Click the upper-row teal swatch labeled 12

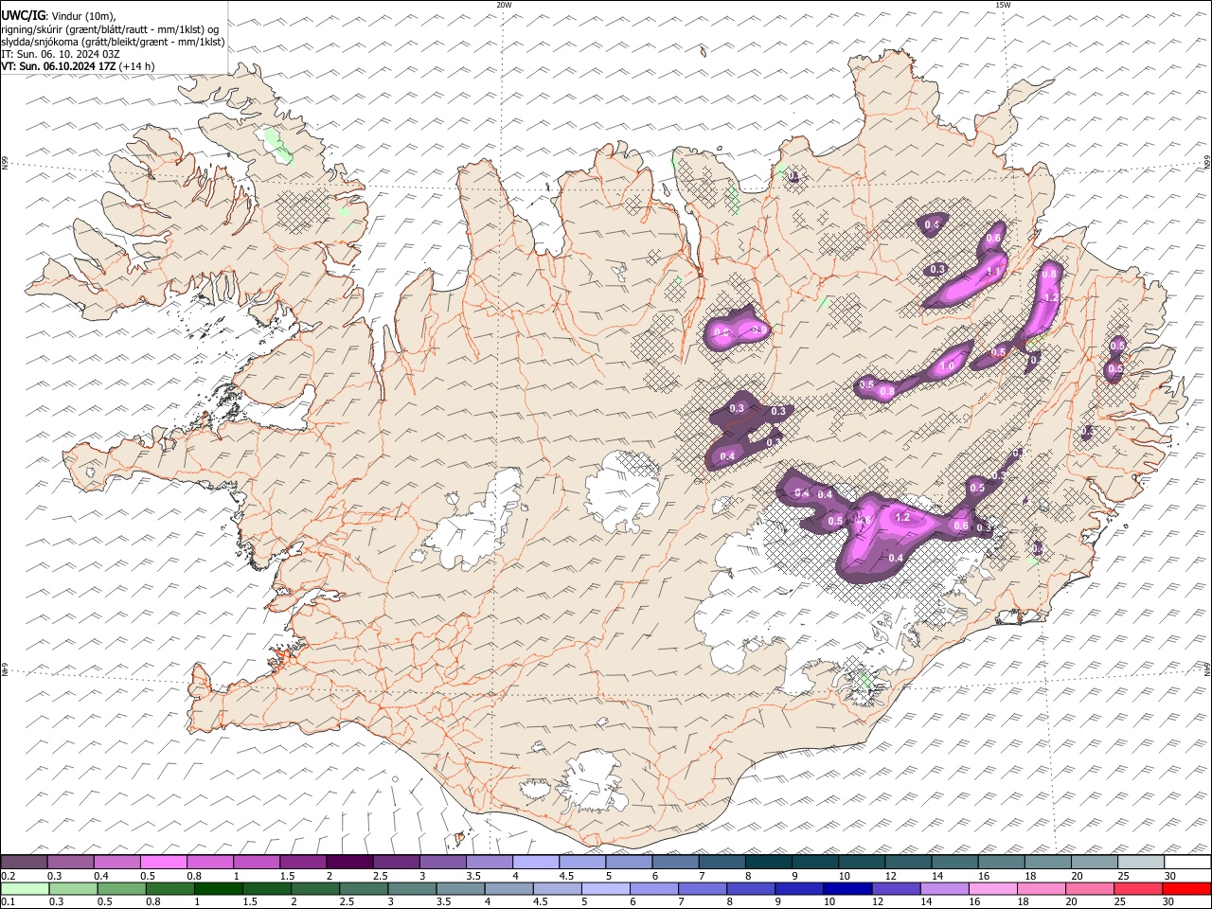907,862
